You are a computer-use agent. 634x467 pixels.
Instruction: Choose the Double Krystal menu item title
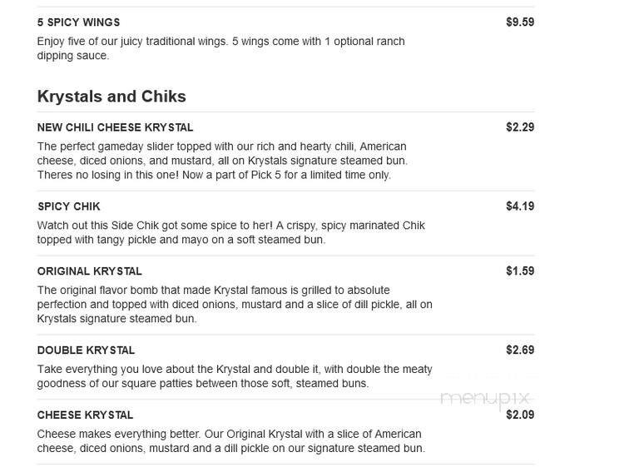pos(86,350)
